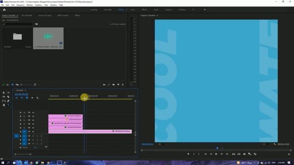
Task: Open the Window menu
Action: (53, 5)
